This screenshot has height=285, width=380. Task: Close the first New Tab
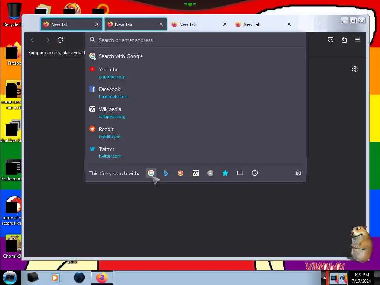[97, 24]
